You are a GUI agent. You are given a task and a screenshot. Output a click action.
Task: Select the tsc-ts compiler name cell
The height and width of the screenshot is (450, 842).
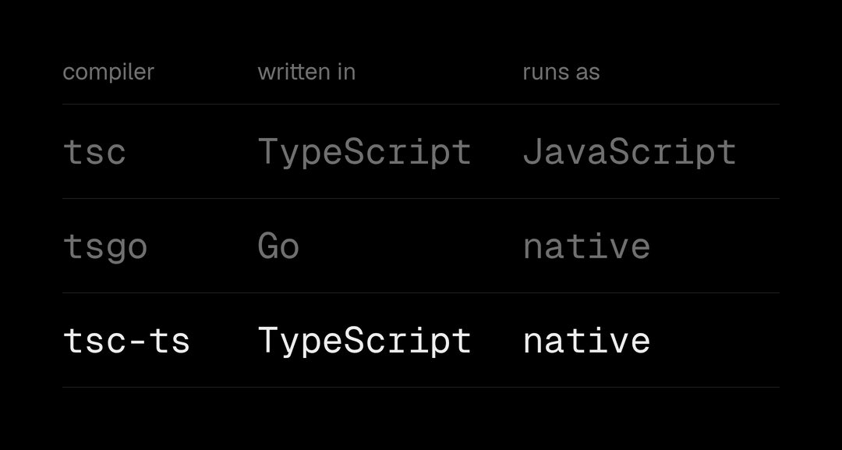(x=127, y=341)
